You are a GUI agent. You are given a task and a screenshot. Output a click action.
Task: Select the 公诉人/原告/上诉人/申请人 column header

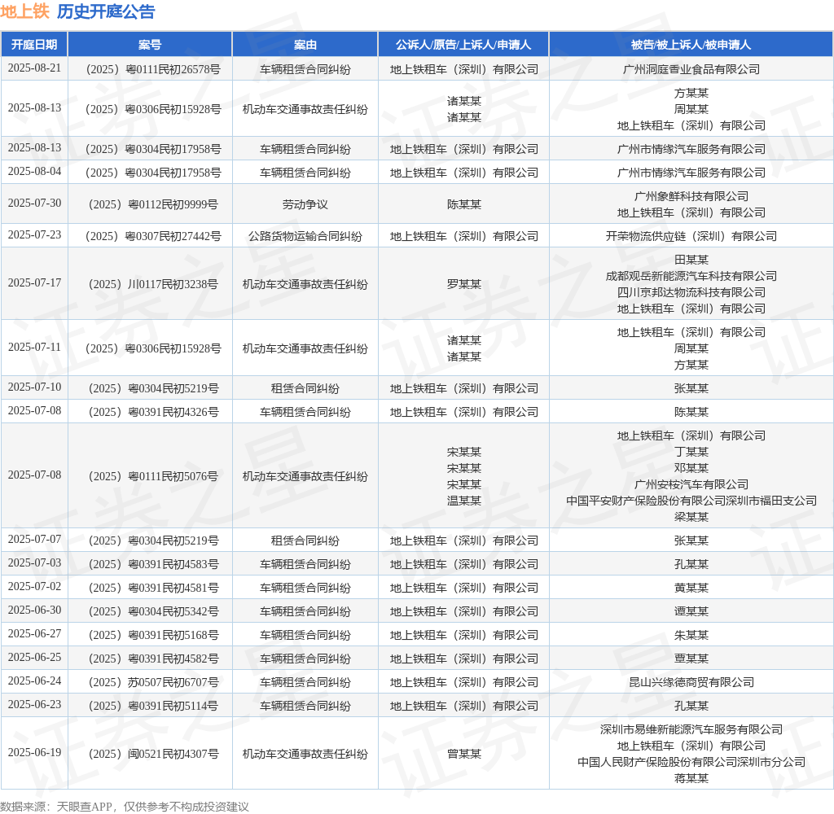click(463, 45)
